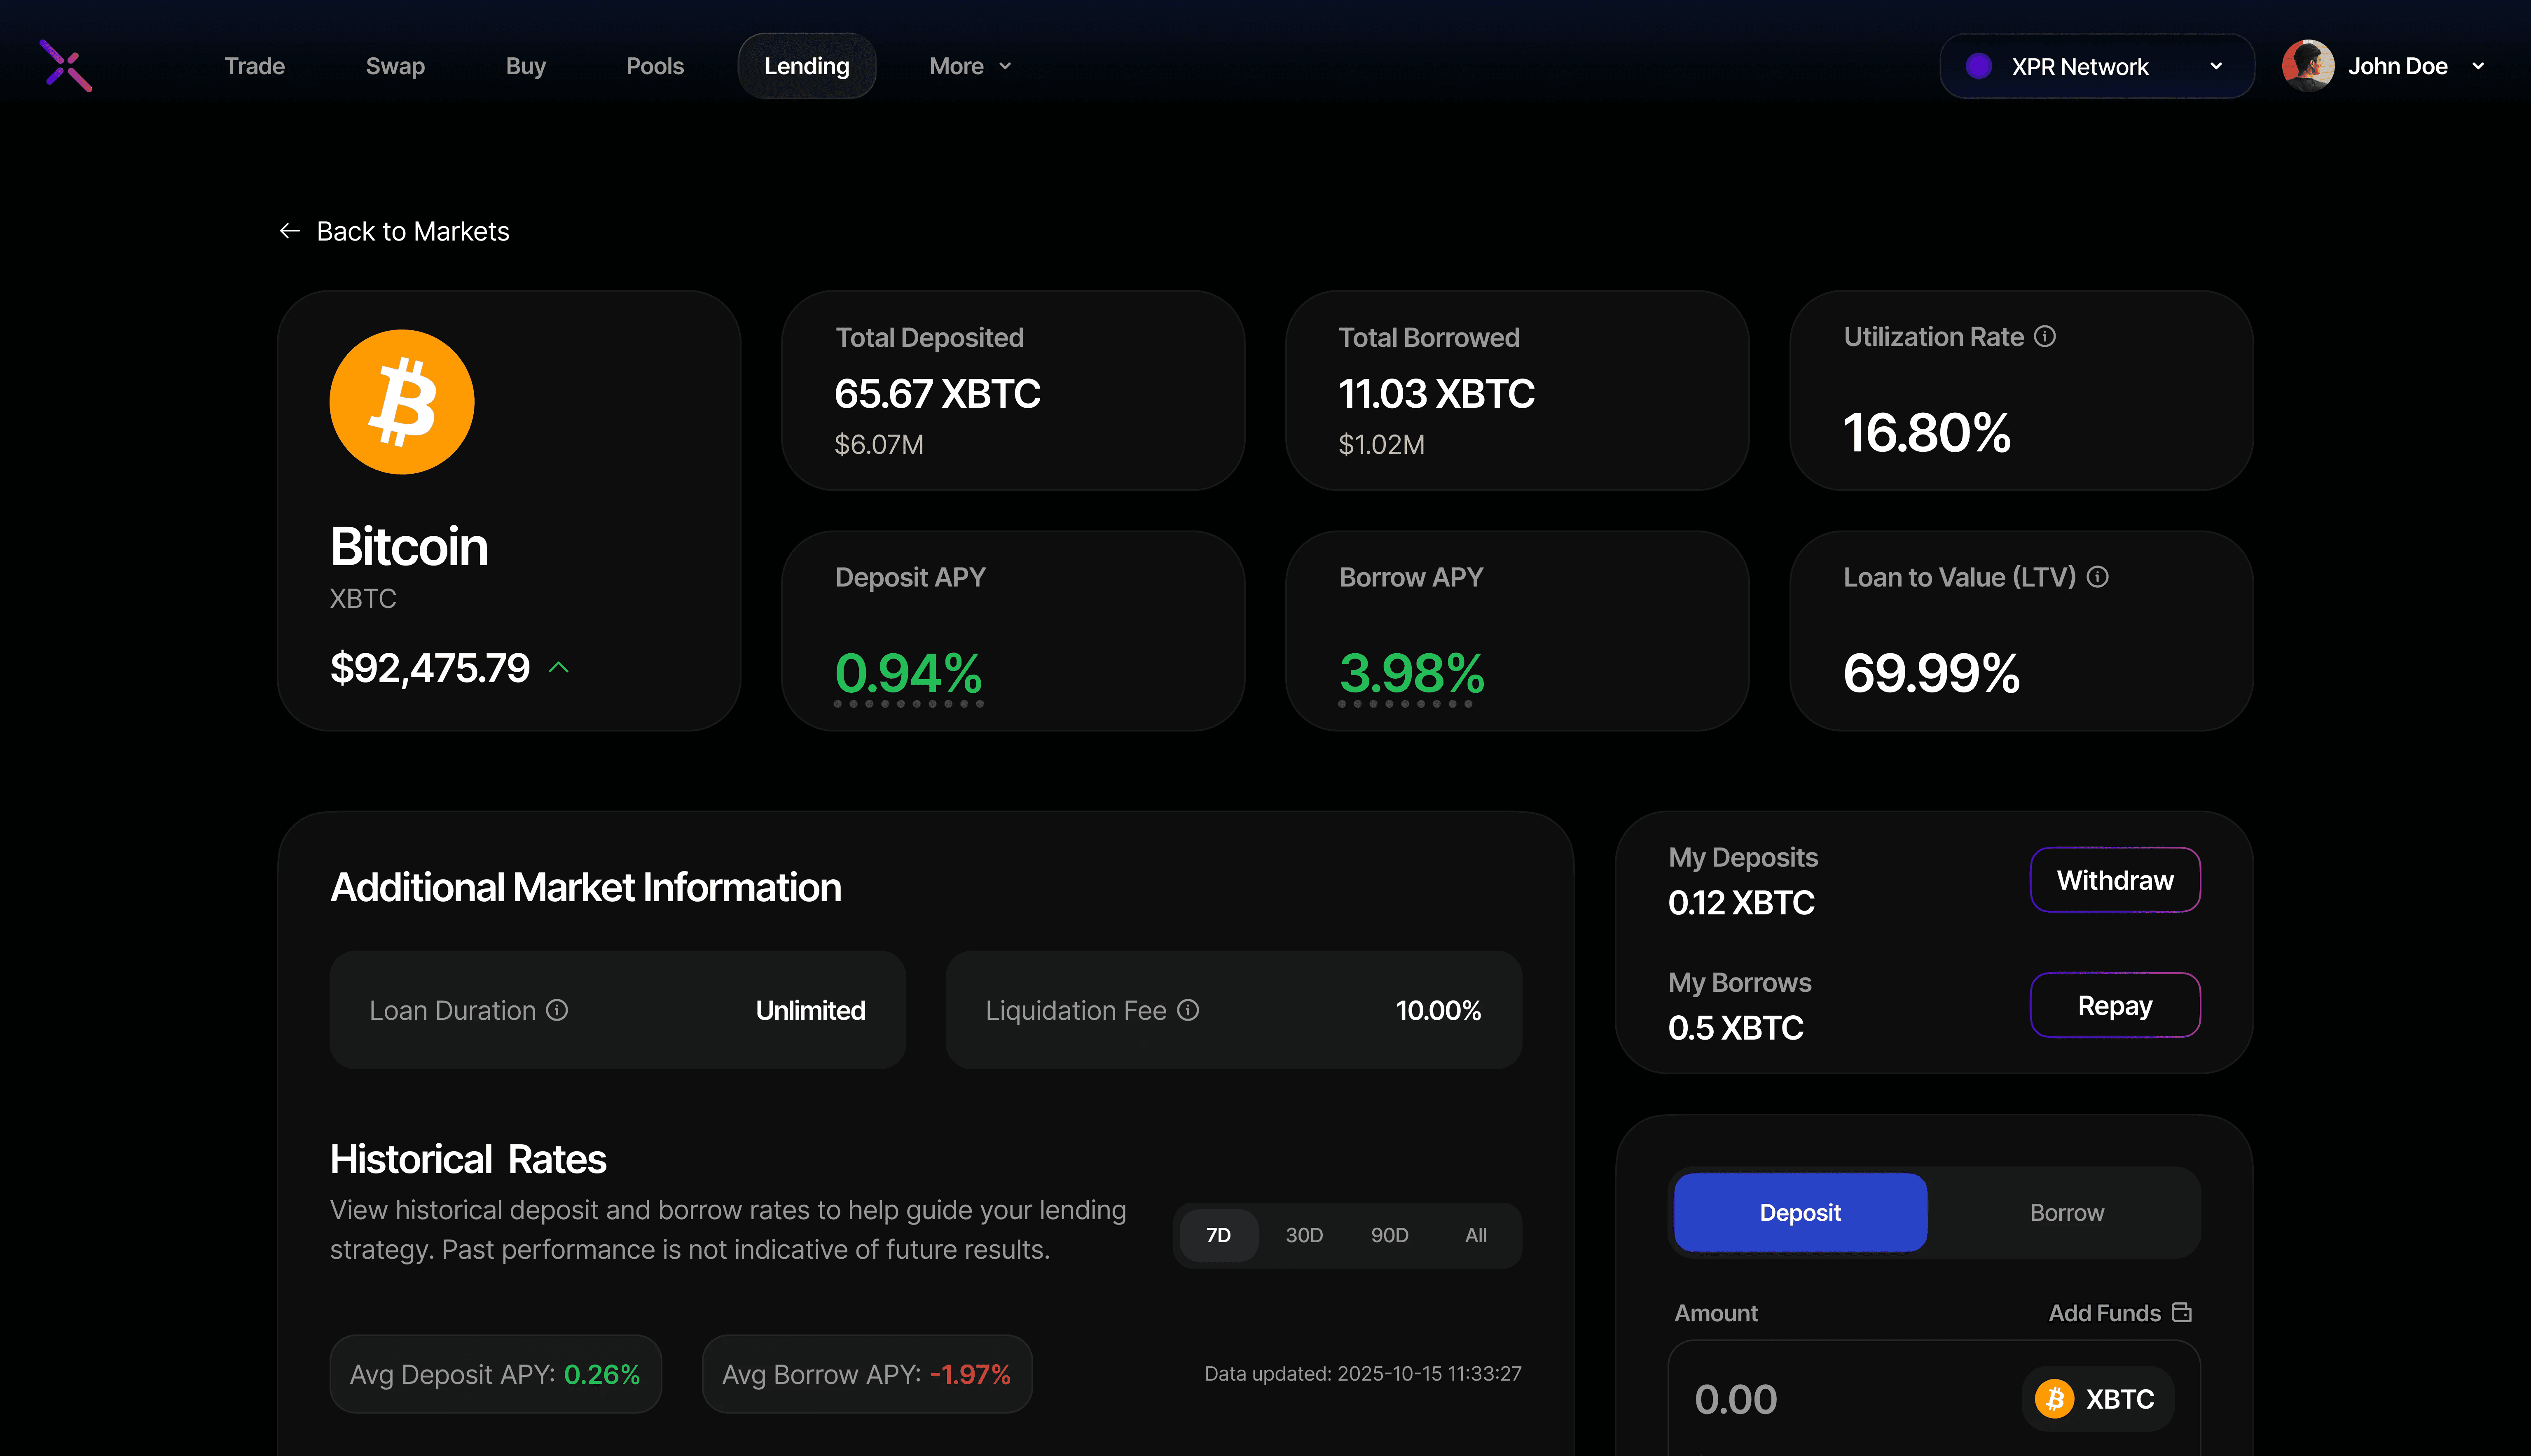This screenshot has width=2531, height=1456.
Task: Open the John Doe account chevron
Action: (x=2478, y=66)
